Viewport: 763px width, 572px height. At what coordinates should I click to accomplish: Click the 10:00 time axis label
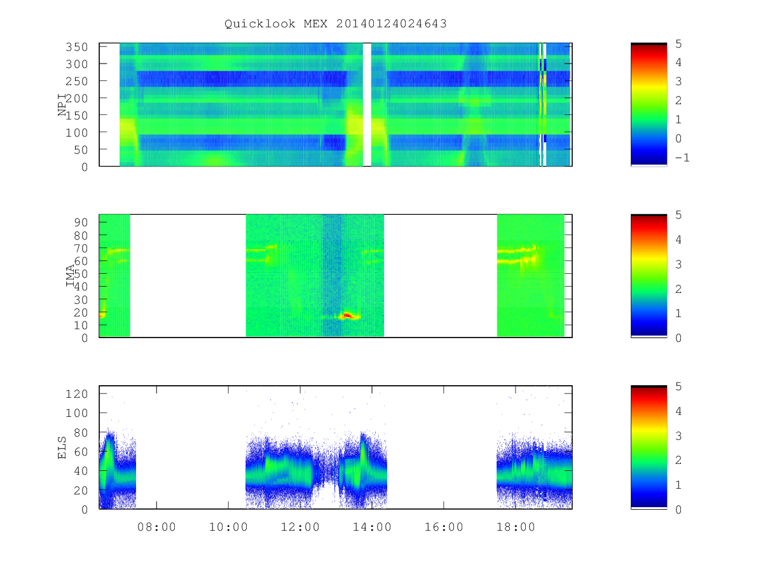coord(228,526)
